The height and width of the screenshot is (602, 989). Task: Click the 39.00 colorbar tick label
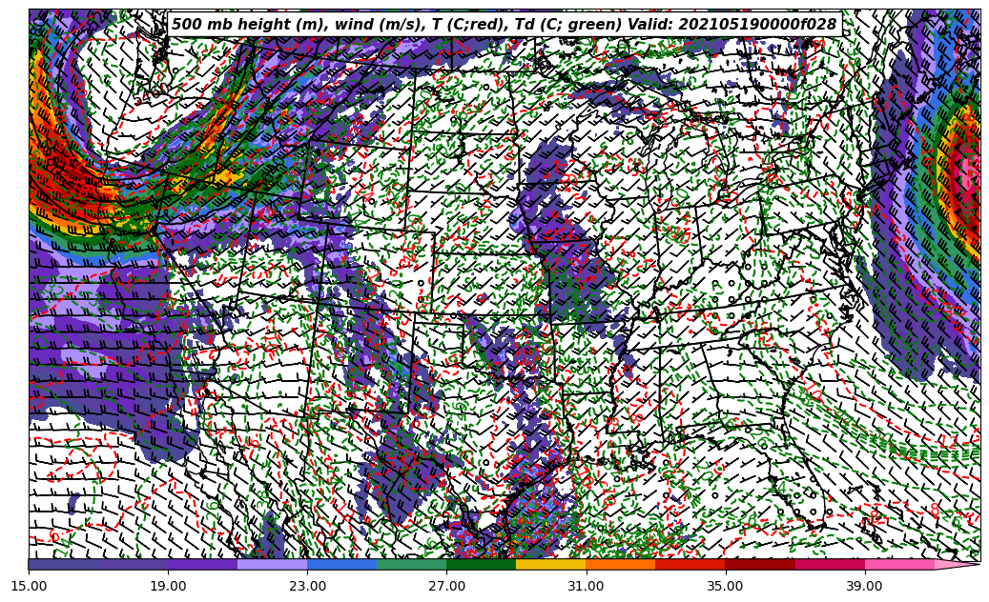pos(865,586)
